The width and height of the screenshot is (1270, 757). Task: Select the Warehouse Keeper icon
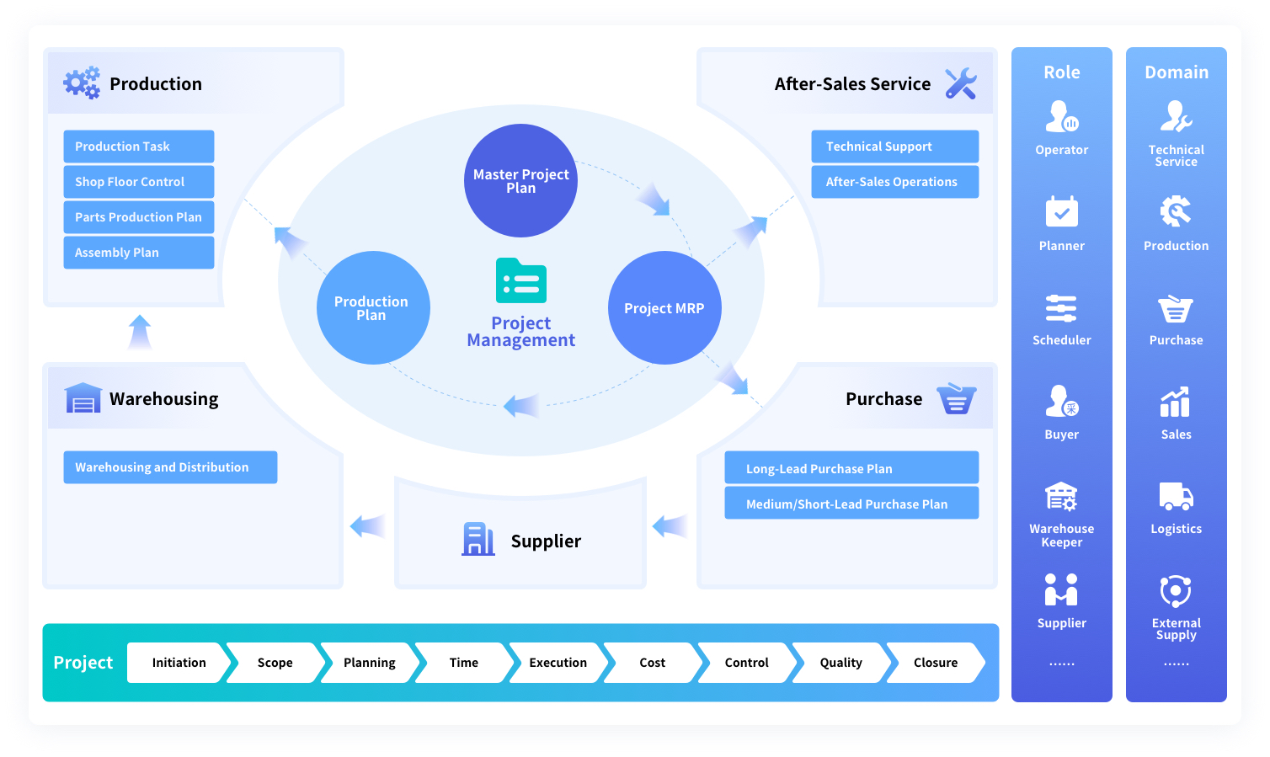point(1061,497)
